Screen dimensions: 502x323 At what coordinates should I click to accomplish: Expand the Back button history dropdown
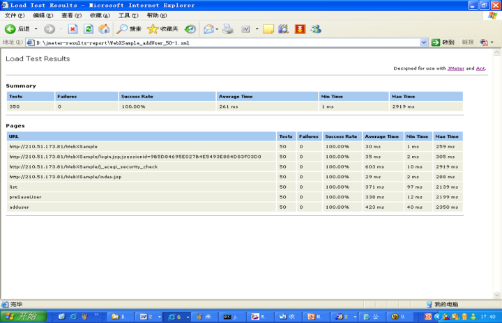pos(36,29)
